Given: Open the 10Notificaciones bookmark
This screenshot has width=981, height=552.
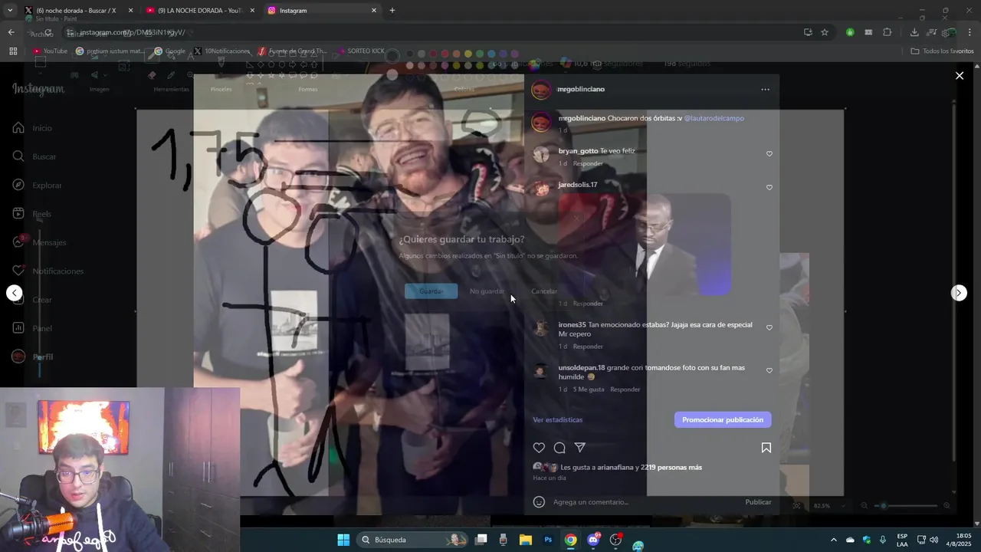Looking at the screenshot, I should [x=222, y=51].
